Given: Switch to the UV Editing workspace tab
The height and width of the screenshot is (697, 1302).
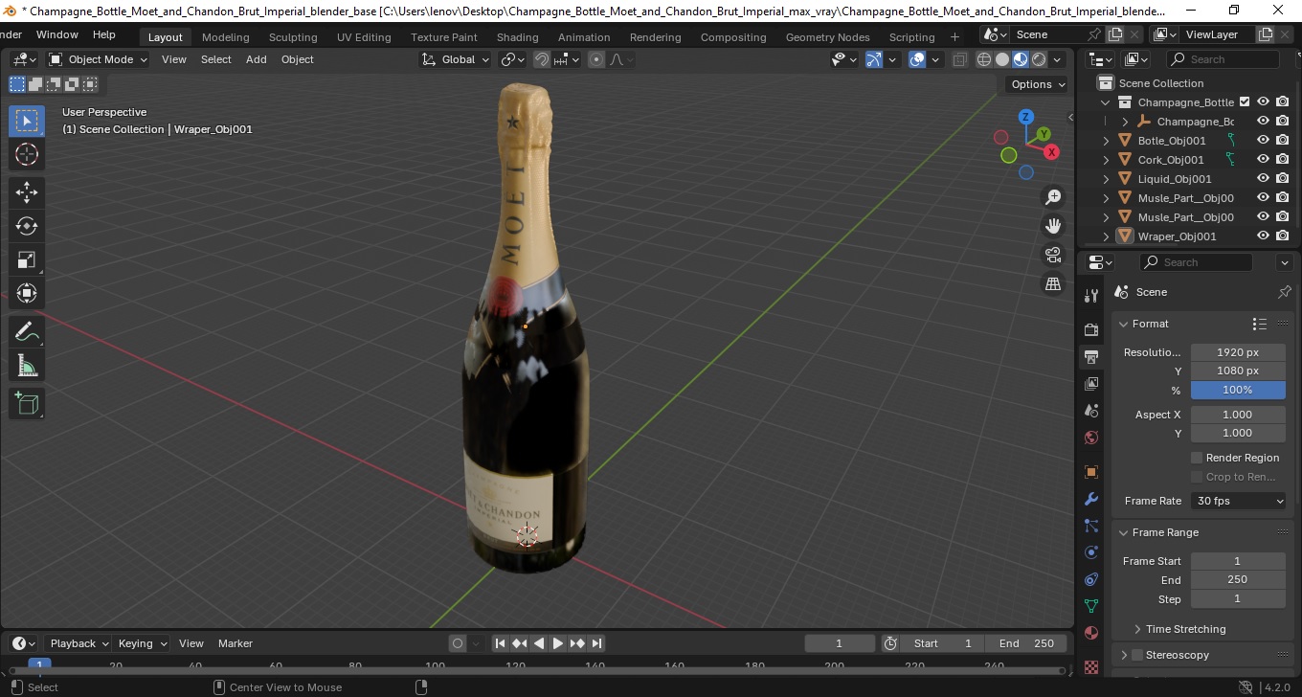Looking at the screenshot, I should [x=364, y=37].
